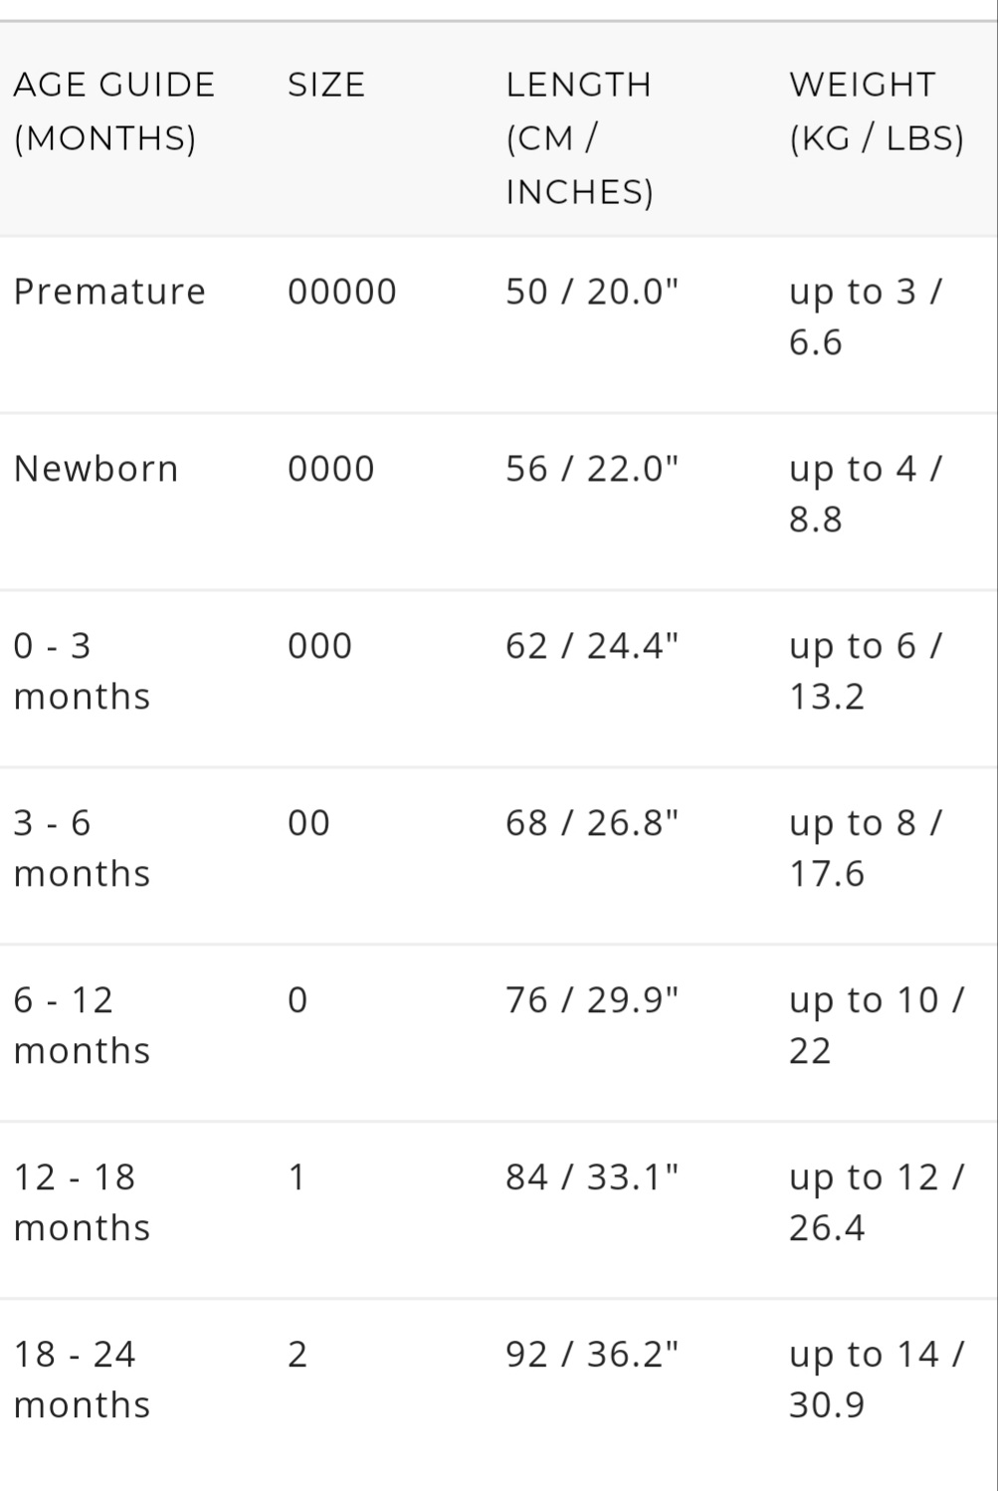The width and height of the screenshot is (998, 1491).
Task: Select size 00000 cell
Action: pos(342,292)
